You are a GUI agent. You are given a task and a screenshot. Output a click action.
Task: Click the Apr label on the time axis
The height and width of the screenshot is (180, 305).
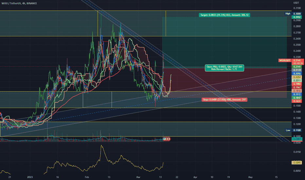click(195, 177)
